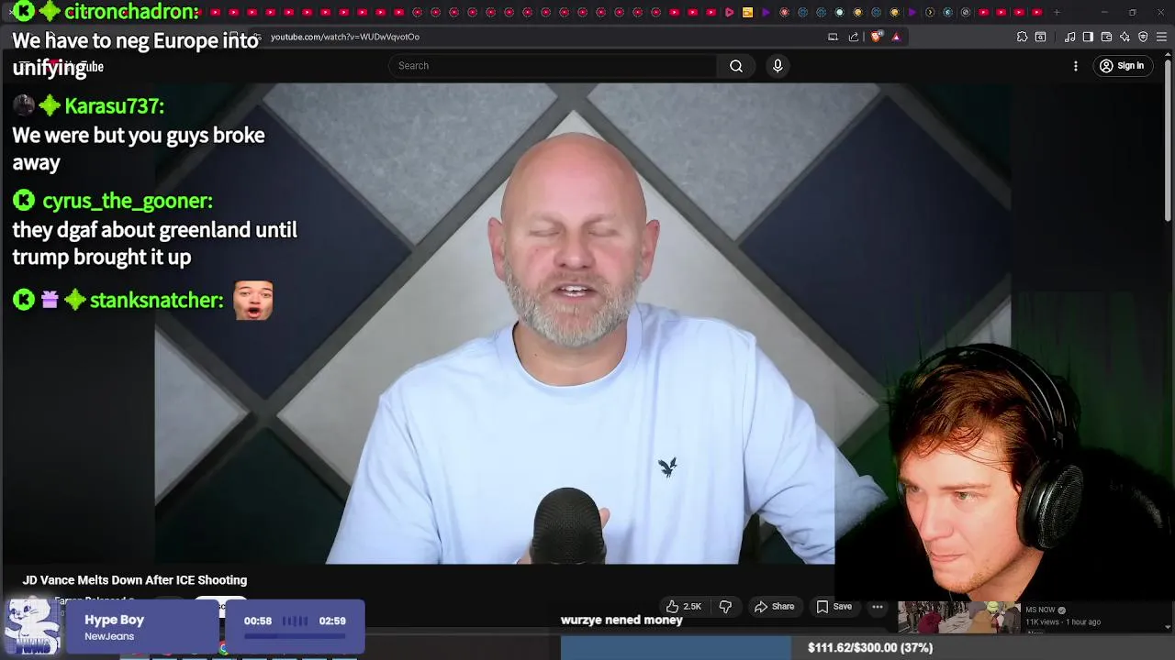This screenshot has height=660, width=1175.
Task: Click username cyrus_the_gooner in chat
Action: (128, 201)
